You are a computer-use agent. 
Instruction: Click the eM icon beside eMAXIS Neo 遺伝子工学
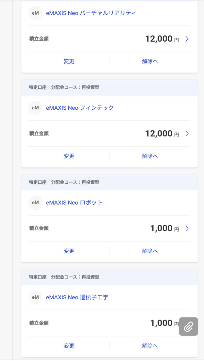pyautogui.click(x=35, y=297)
